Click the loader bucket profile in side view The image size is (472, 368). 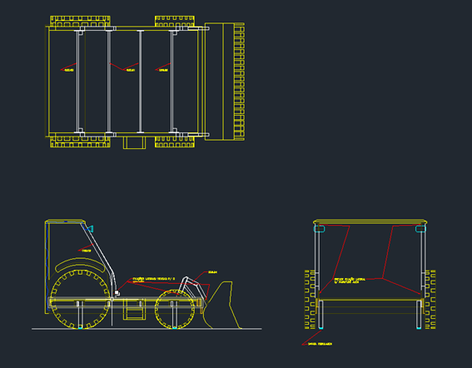222,305
